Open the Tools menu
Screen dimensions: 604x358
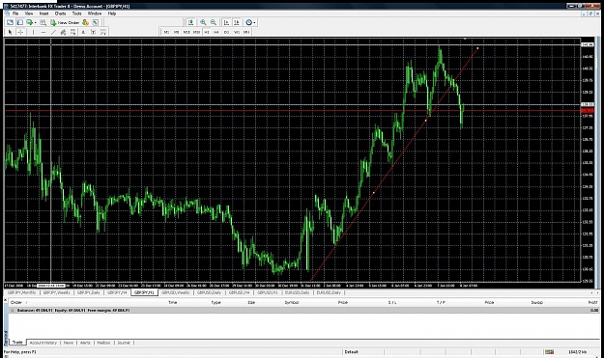[77, 14]
